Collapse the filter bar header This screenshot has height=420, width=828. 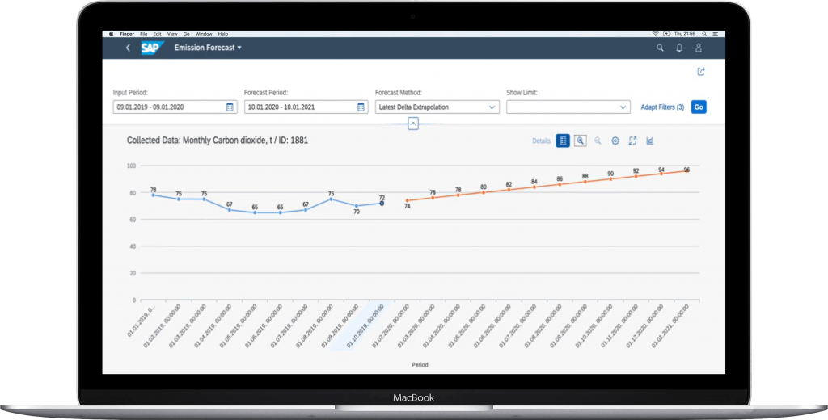[413, 124]
